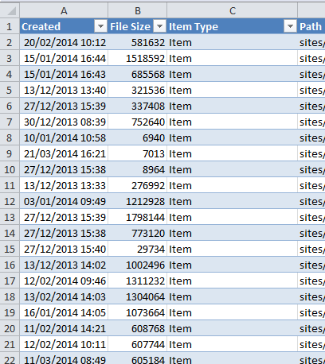Image resolution: width=325 pixels, height=364 pixels.
Task: Click file size cell 1798144
Action: tap(137, 217)
